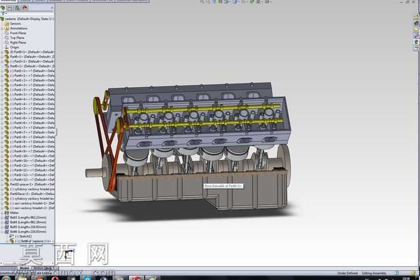Select (-) Sketch12 under Belt6
Image resolution: width=420 pixels, height=280 pixels.
pos(21,236)
